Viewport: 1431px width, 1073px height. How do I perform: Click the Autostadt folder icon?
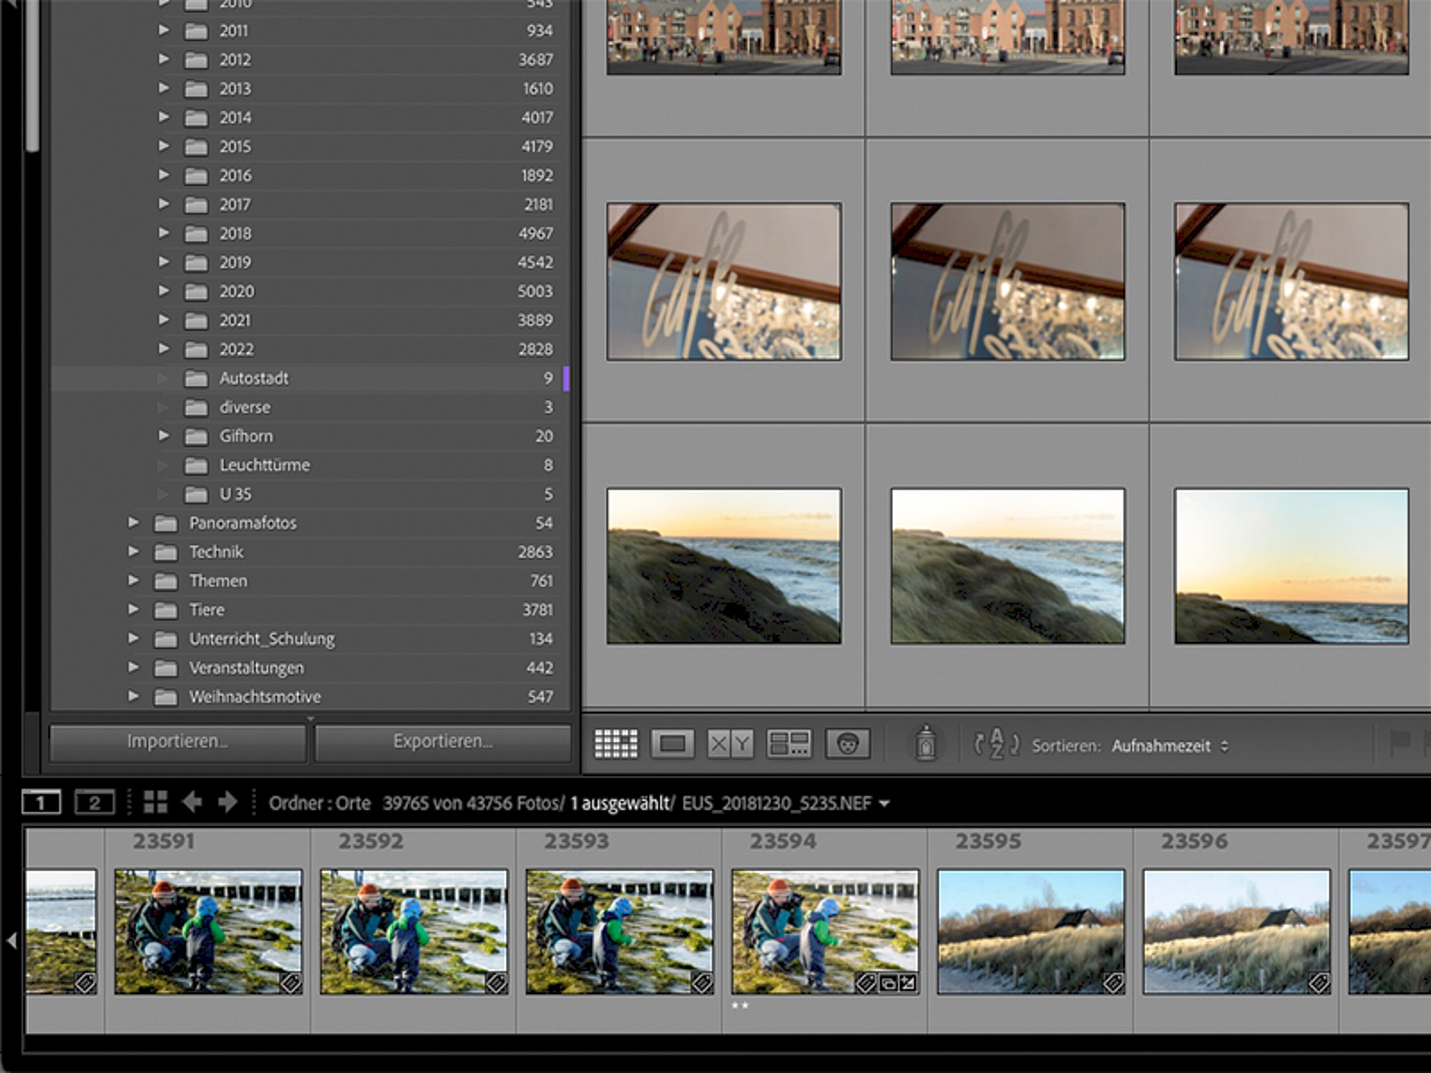196,378
